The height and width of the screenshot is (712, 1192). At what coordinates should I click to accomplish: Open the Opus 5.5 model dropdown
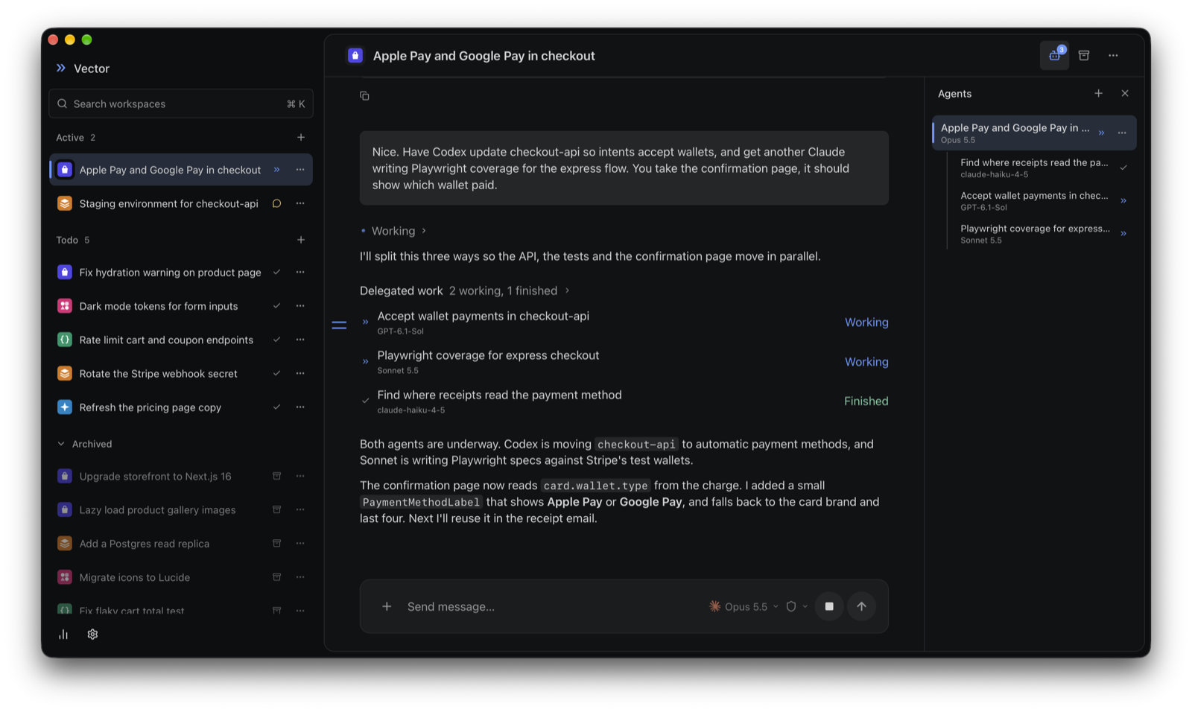[744, 606]
